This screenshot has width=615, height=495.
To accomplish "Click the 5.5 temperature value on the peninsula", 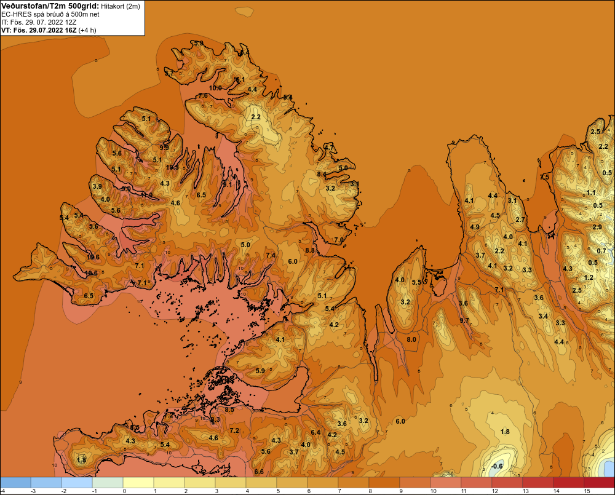I will tap(416, 282).
